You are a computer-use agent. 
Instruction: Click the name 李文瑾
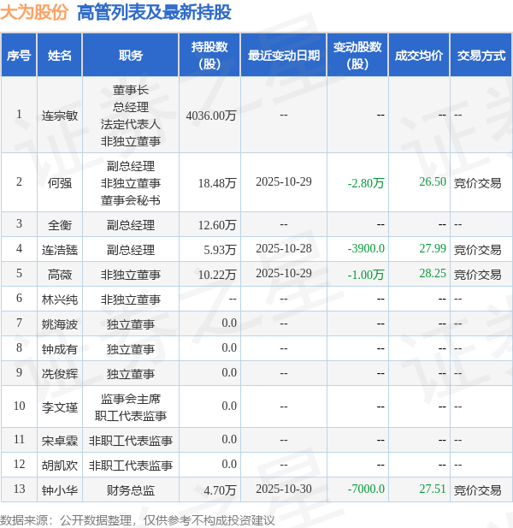[x=60, y=407]
